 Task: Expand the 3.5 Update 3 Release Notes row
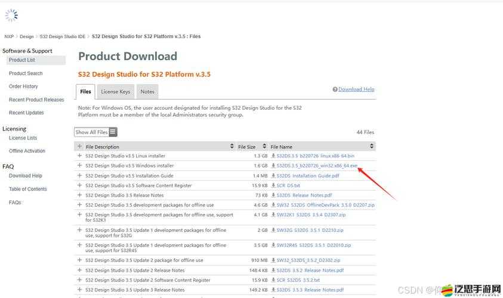tap(79, 289)
